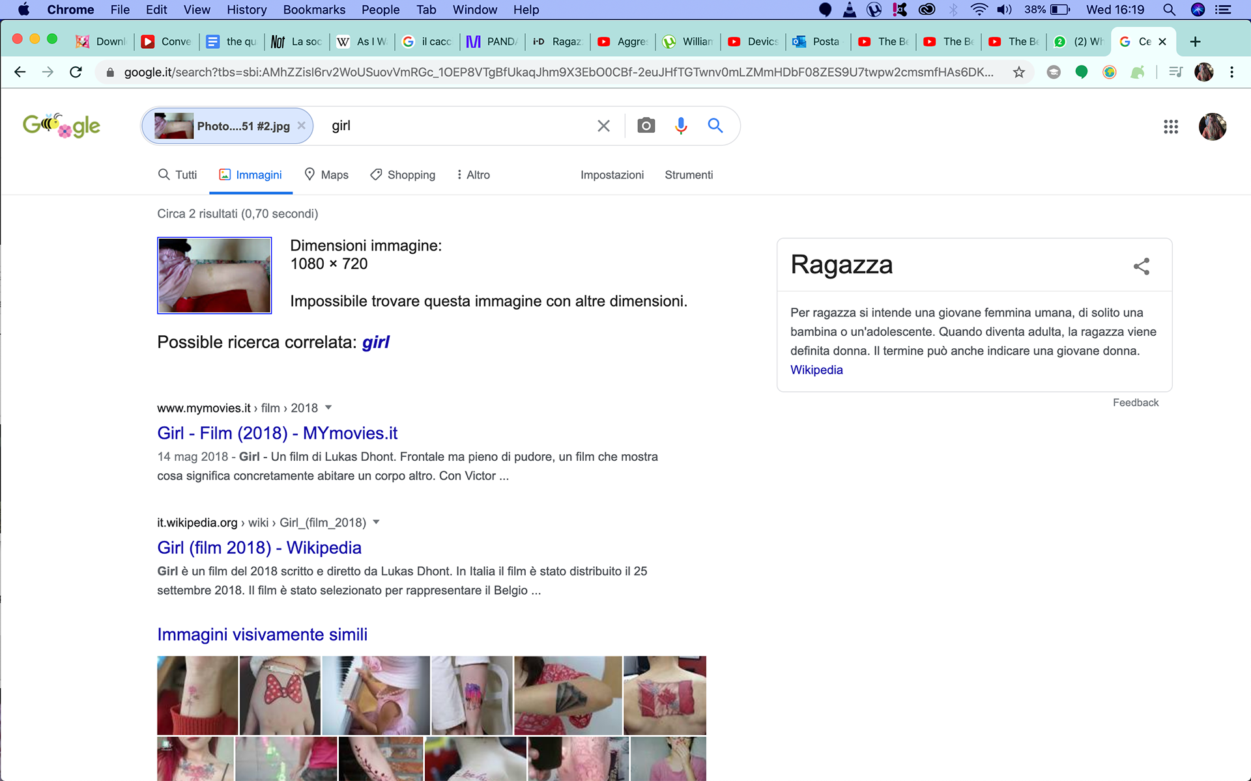Open the History menu in menu bar
Viewport: 1251px width, 781px height.
coord(246,10)
